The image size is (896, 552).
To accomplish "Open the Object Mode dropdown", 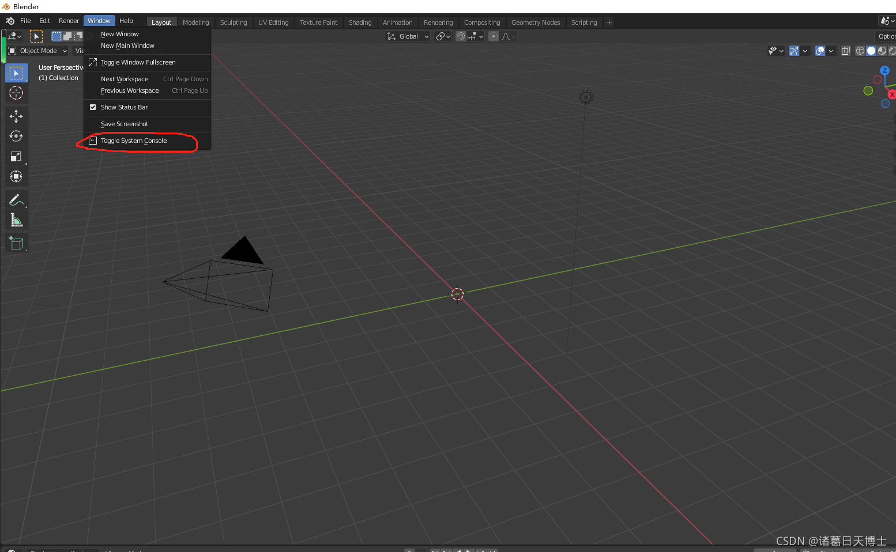I will pos(38,51).
